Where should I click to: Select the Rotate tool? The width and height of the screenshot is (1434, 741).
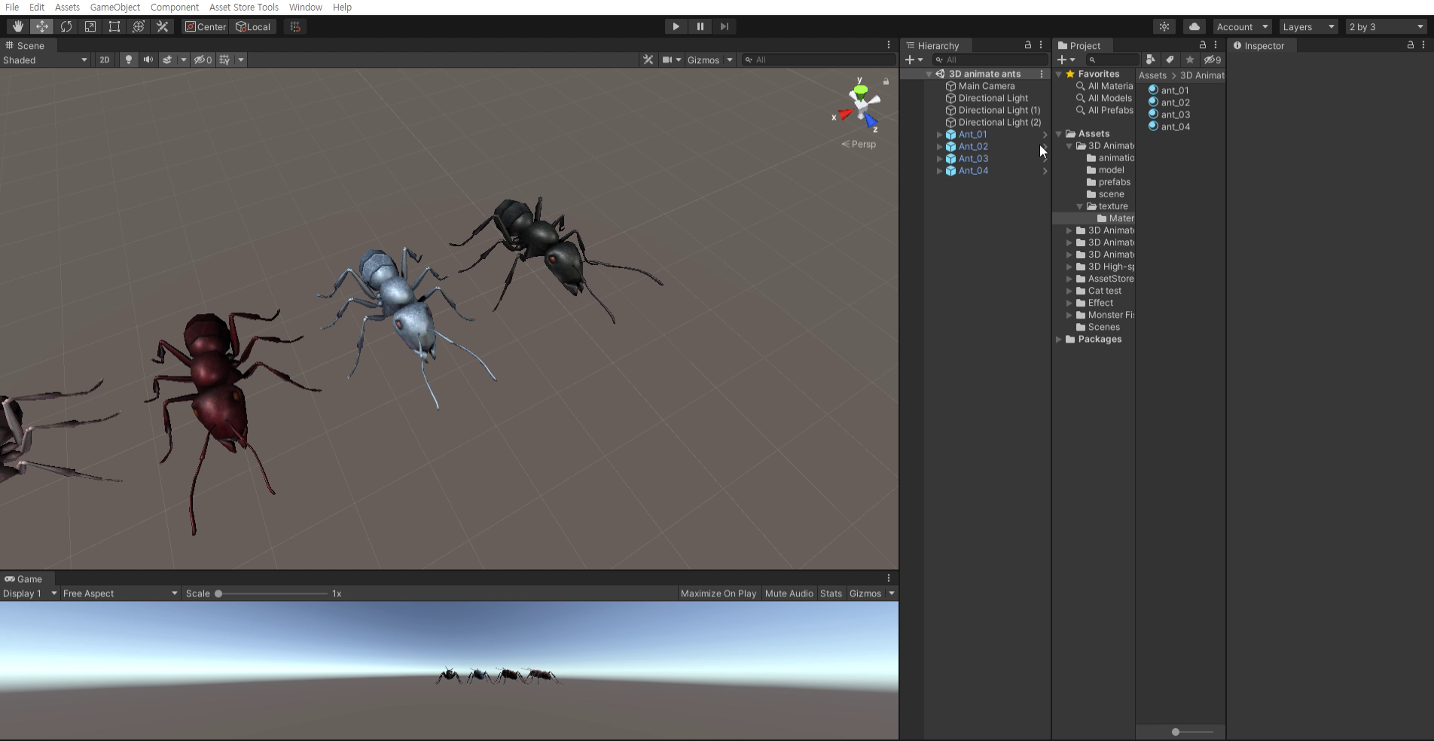[x=66, y=26]
